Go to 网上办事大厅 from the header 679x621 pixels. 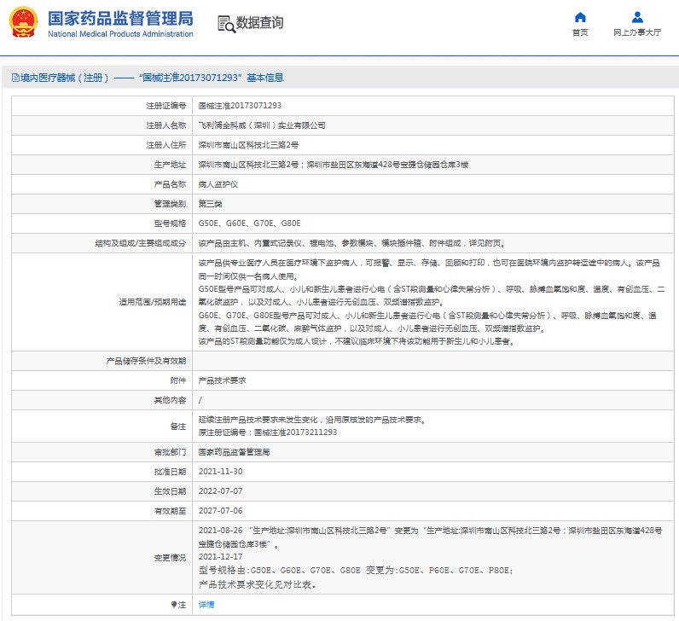pos(637,32)
